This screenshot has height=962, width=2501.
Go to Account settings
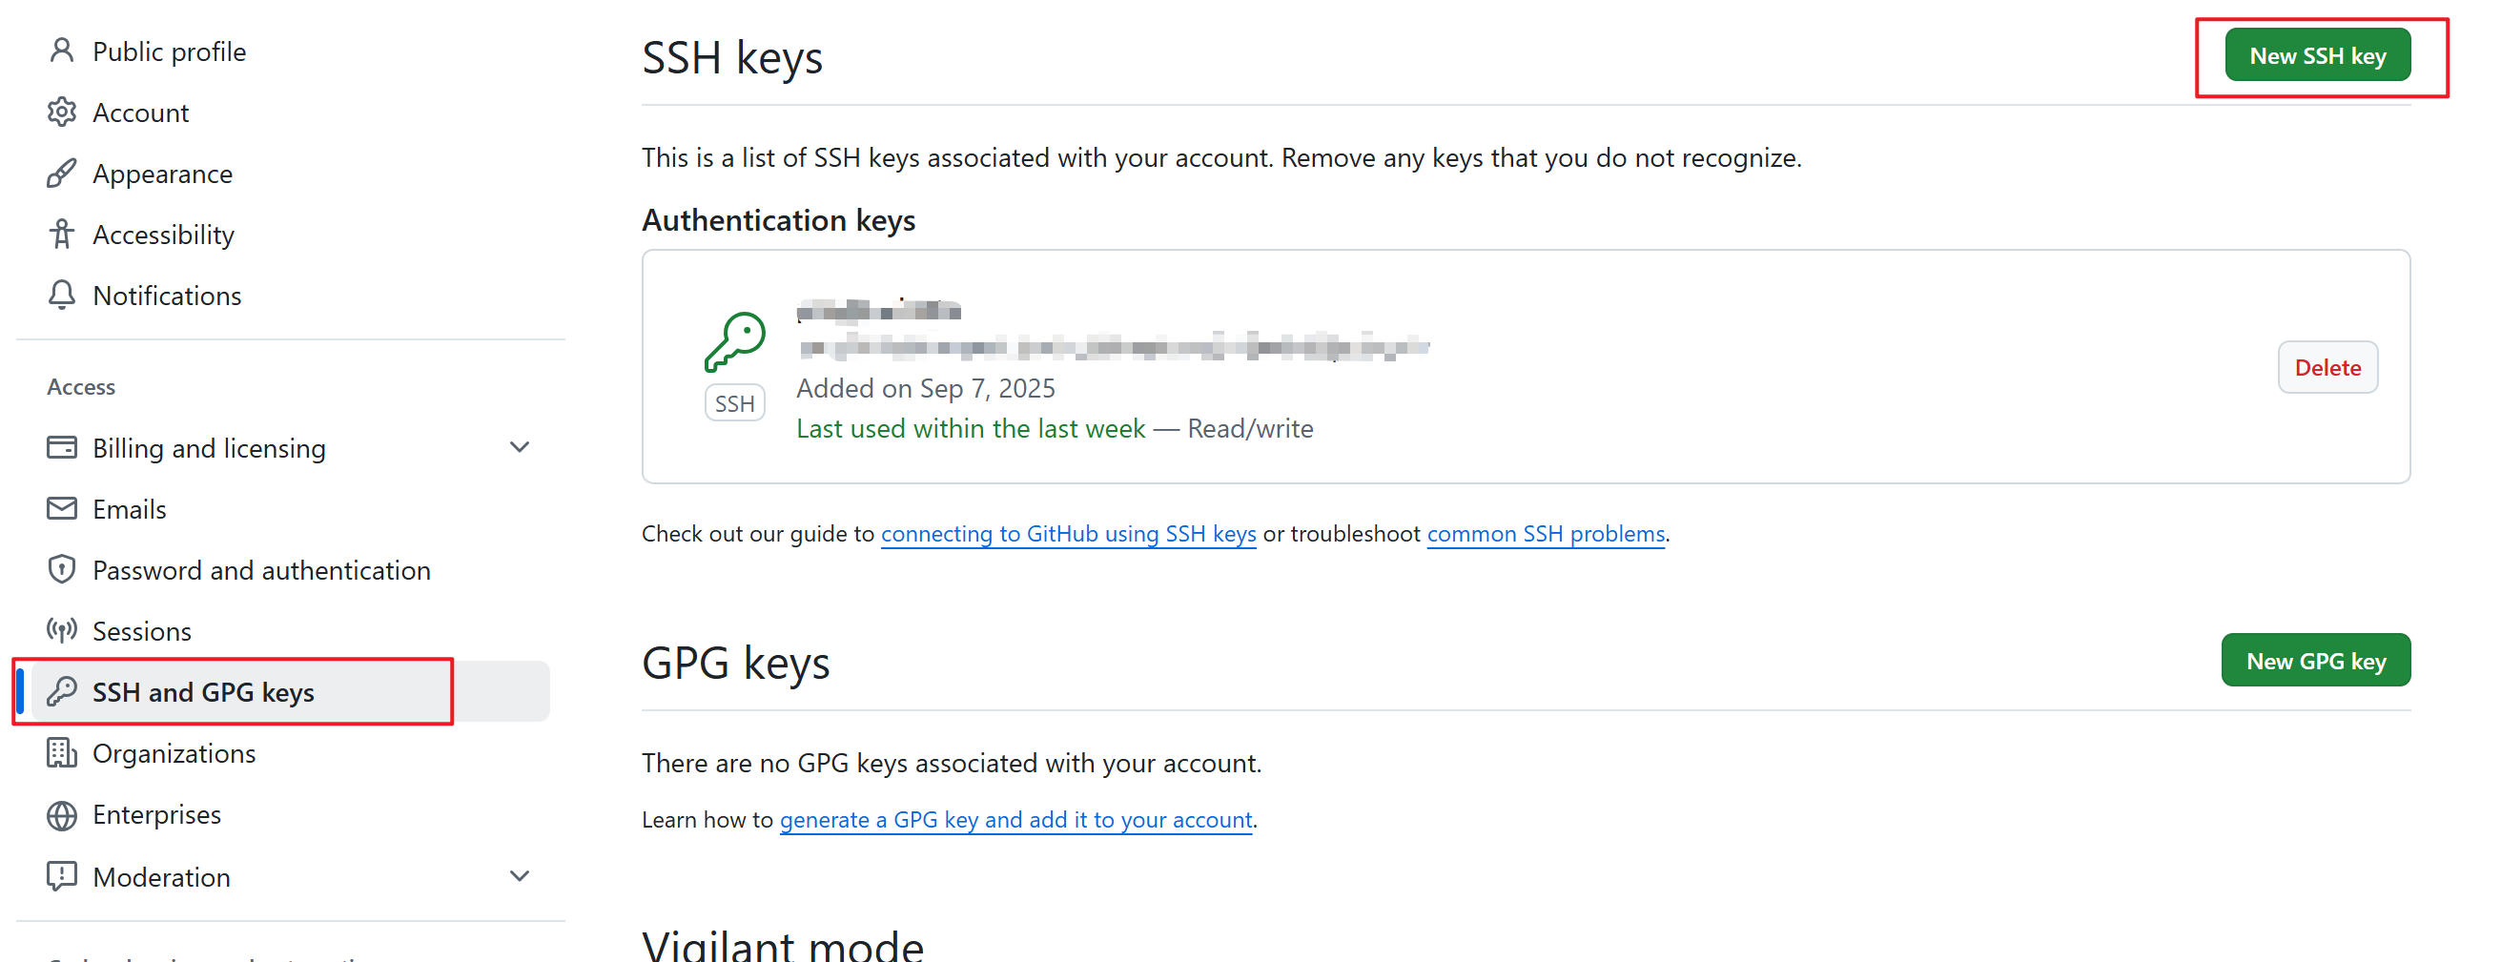(141, 113)
